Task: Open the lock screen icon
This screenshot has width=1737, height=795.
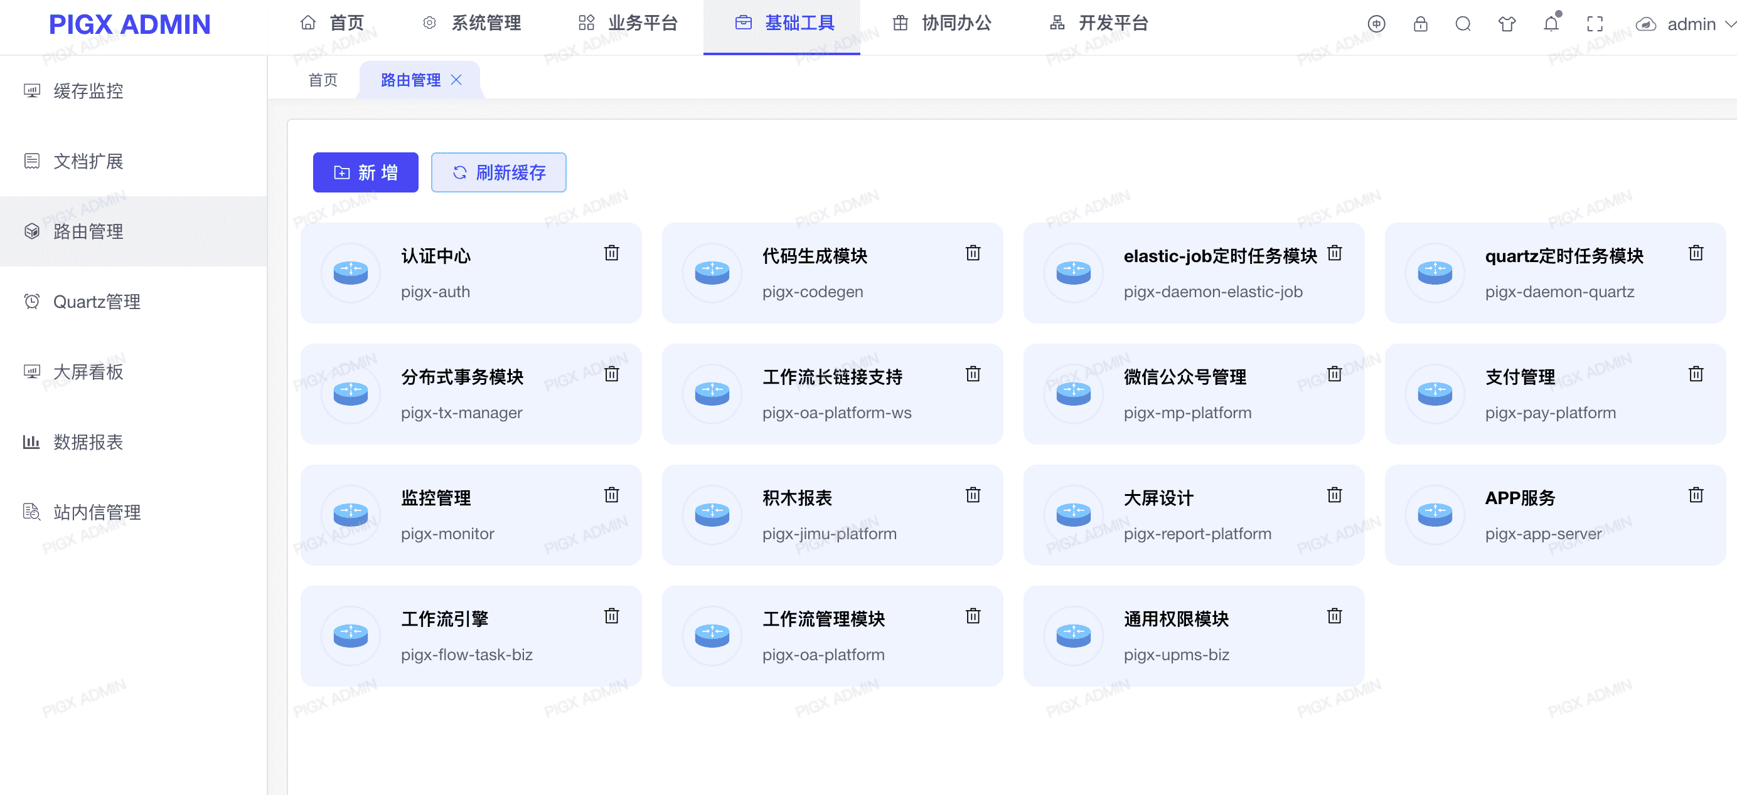Action: tap(1420, 24)
